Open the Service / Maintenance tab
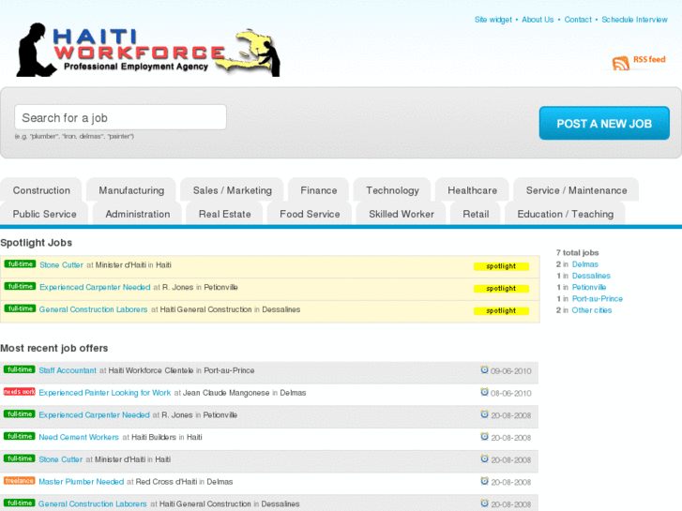This screenshot has width=682, height=511. tap(576, 190)
